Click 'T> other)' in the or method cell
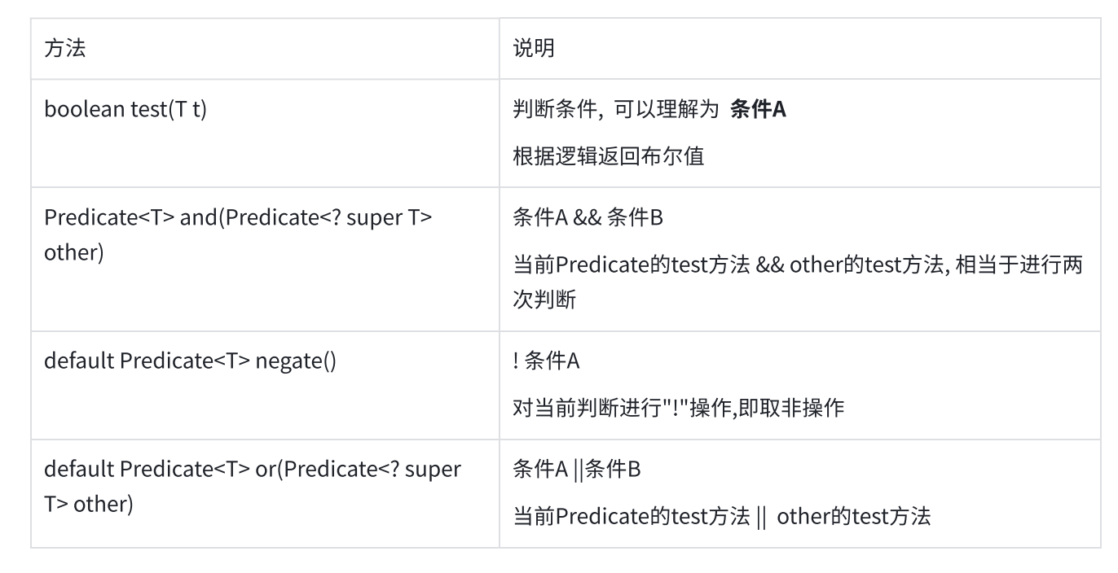Viewport: 1118px width, 573px height. [88, 505]
